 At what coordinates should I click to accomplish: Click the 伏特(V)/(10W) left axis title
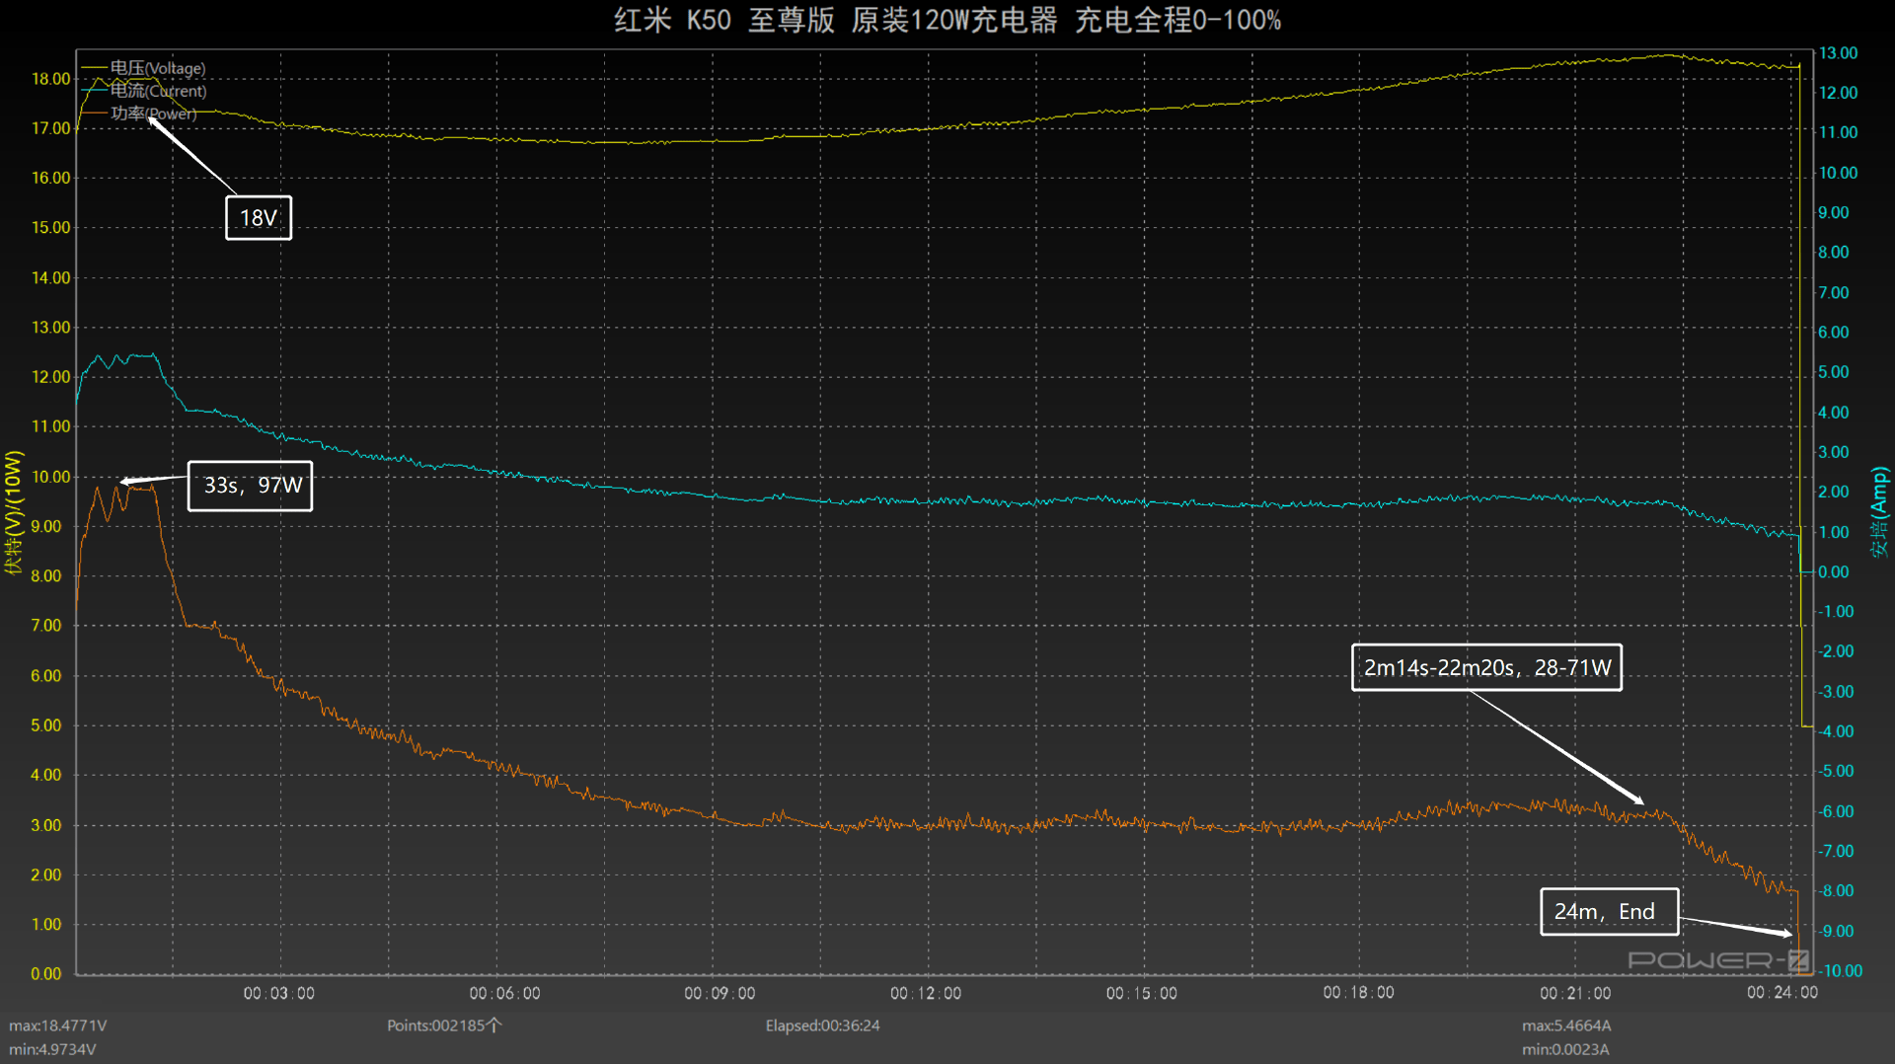pos(13,512)
